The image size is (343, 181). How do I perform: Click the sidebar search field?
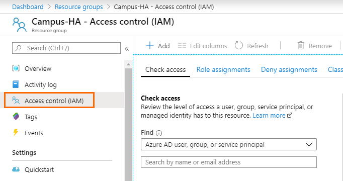click(x=66, y=48)
